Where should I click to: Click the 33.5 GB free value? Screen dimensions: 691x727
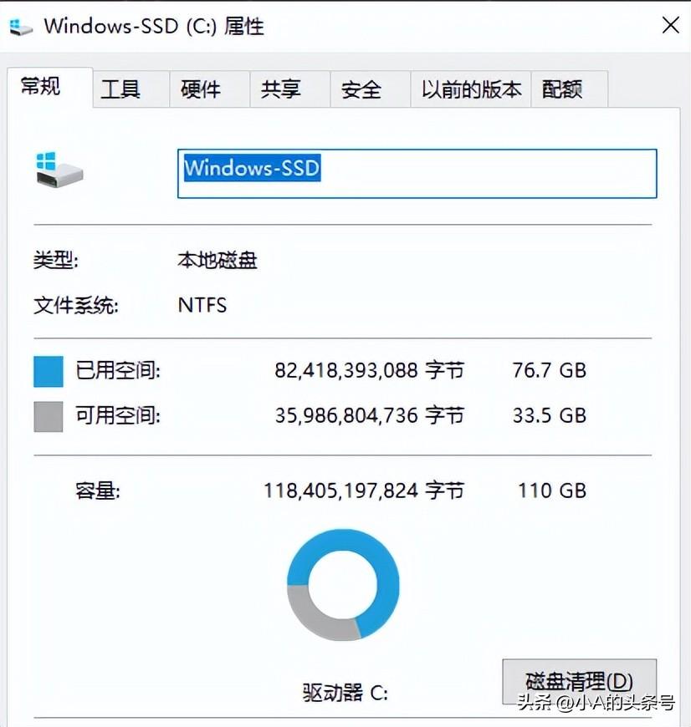(x=550, y=415)
